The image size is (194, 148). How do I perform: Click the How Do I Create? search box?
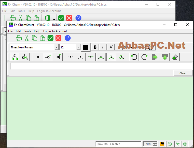point(119,144)
